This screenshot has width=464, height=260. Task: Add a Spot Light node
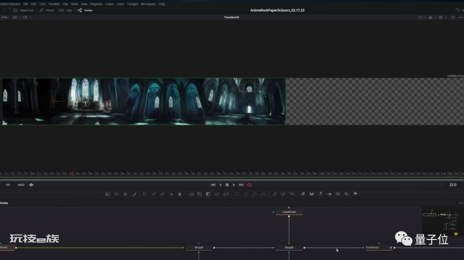coord(347,194)
